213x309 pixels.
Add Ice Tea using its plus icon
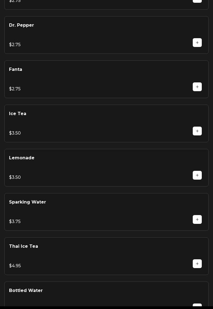(197, 131)
